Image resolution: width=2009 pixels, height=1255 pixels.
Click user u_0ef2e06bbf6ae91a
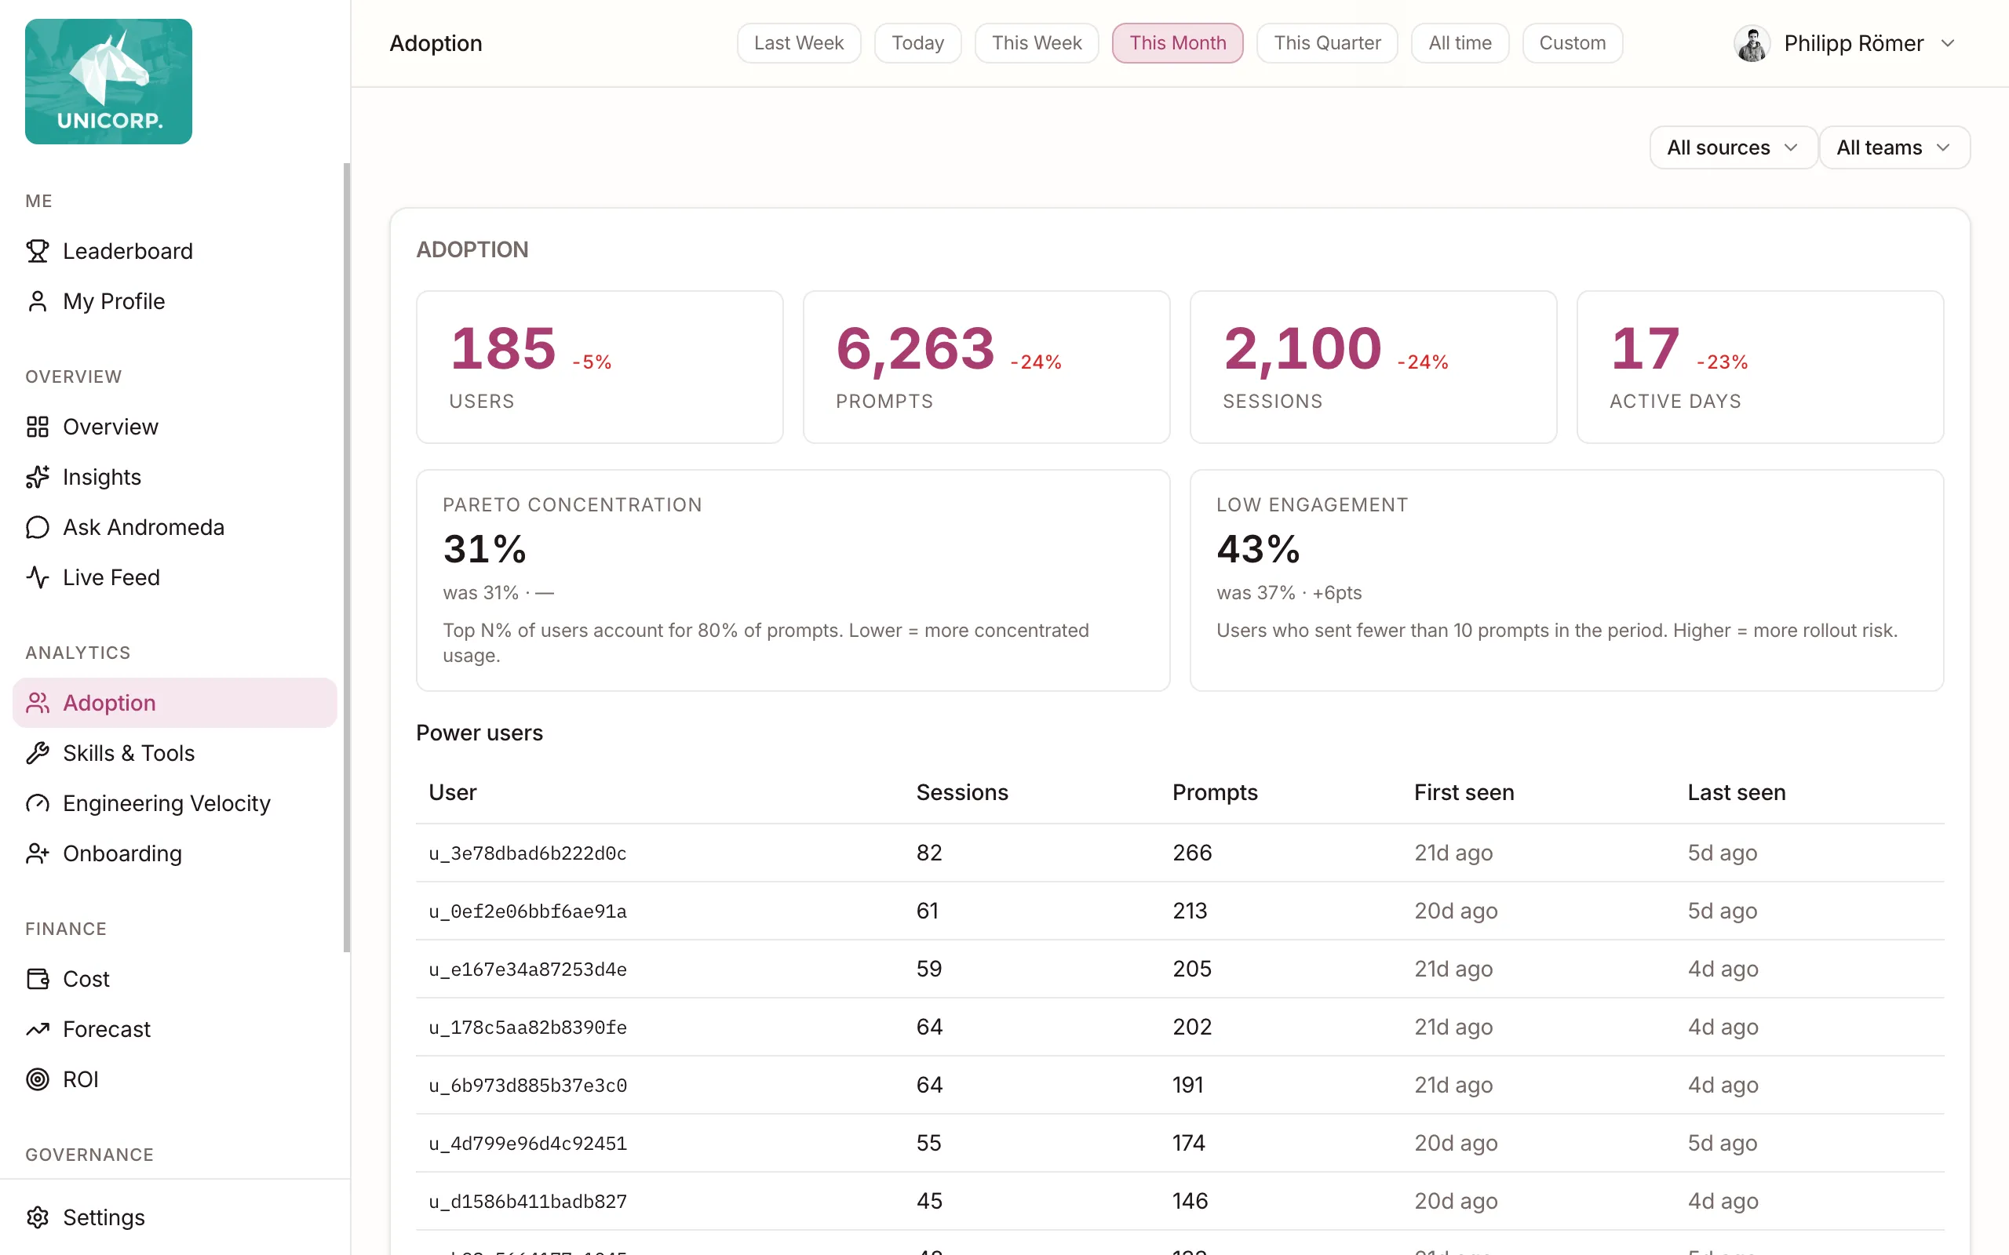527,911
